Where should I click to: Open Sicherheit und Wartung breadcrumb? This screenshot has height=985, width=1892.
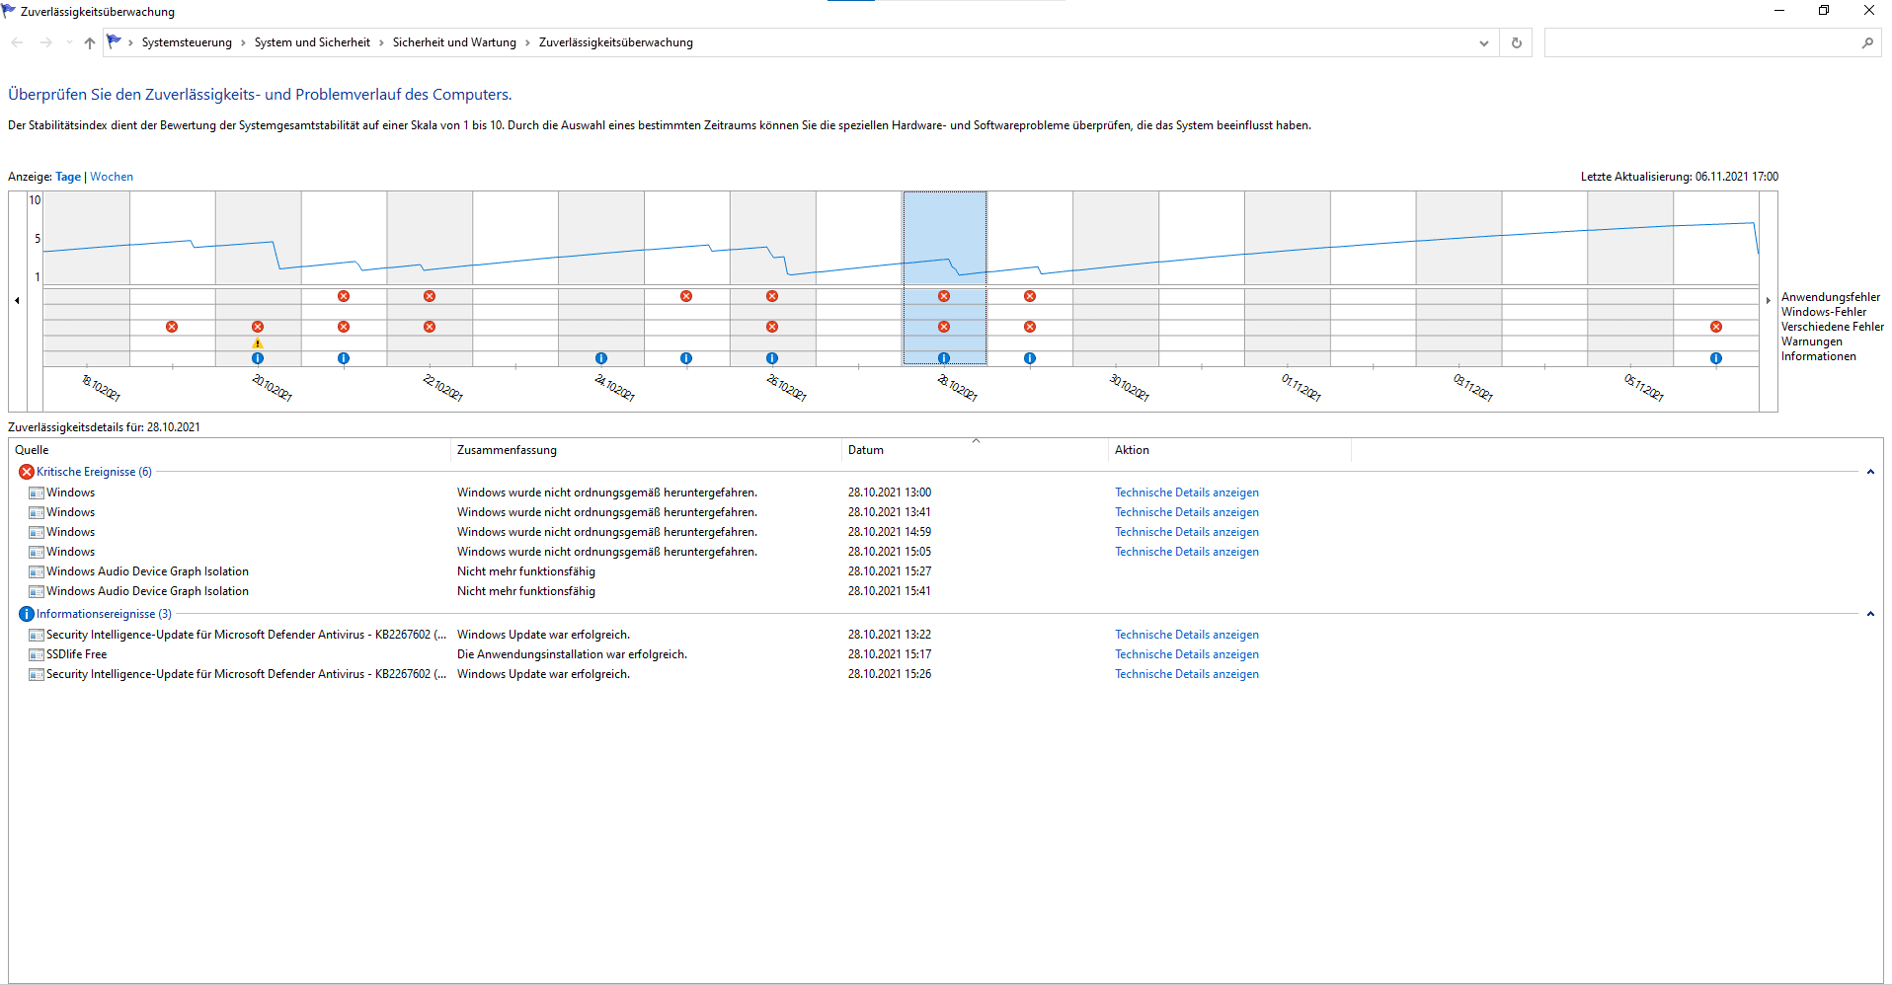pos(454,42)
